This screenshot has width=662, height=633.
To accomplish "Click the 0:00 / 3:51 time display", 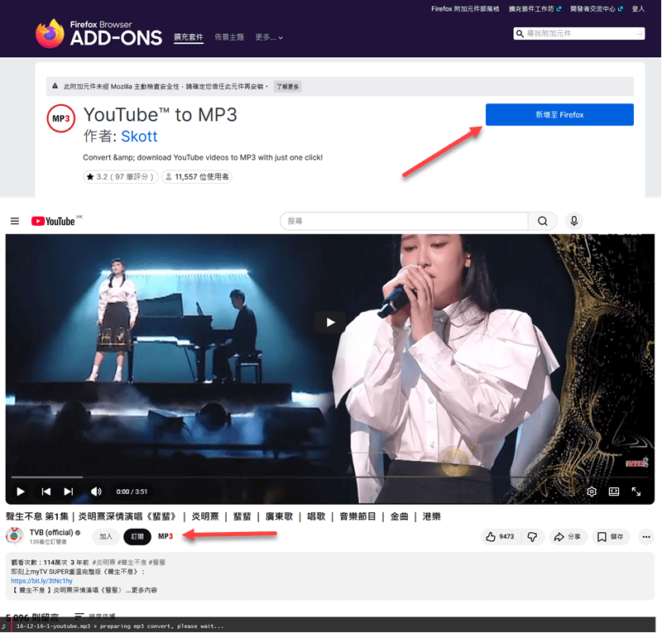I will coord(132,492).
